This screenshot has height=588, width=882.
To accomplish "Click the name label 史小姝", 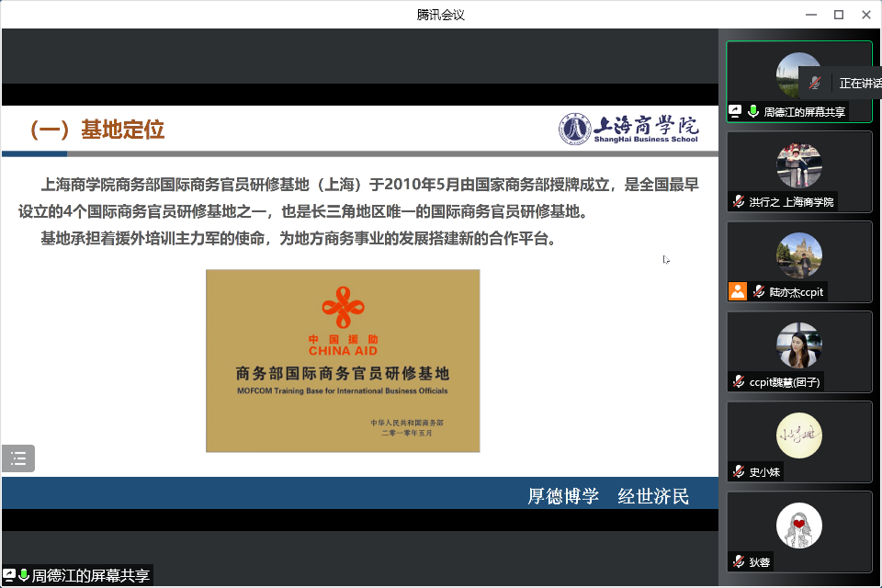I will [x=764, y=472].
